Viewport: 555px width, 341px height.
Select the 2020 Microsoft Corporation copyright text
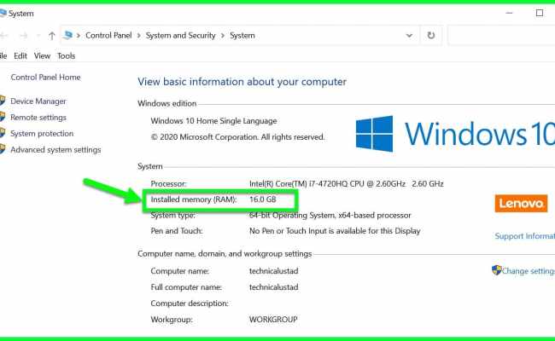pyautogui.click(x=237, y=137)
